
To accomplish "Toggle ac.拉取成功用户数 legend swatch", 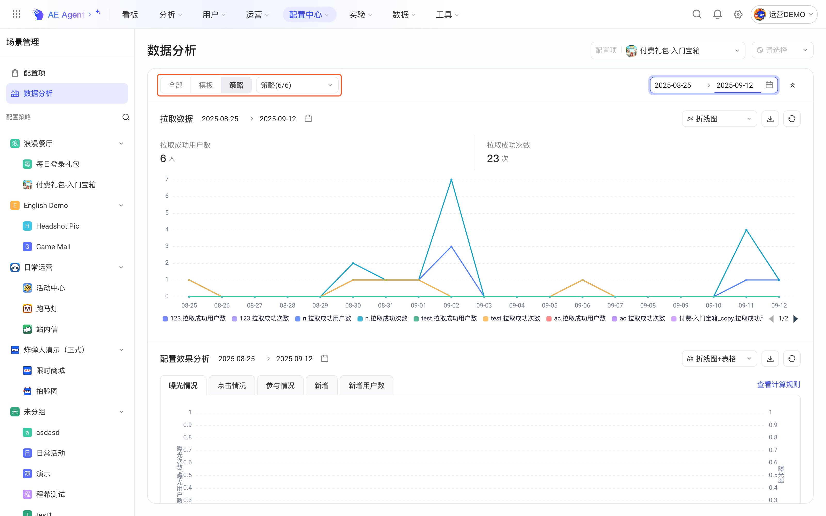I will pos(549,319).
